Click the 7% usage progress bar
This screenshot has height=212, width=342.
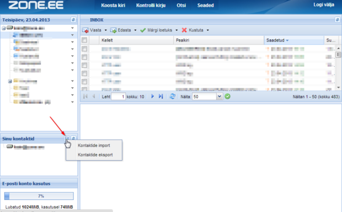(x=39, y=196)
